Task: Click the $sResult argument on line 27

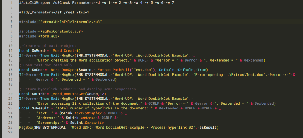Action: 208,128
